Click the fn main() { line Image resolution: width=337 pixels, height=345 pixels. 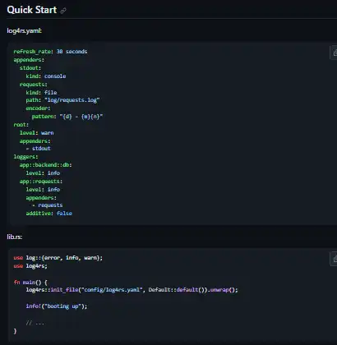[x=30, y=282]
